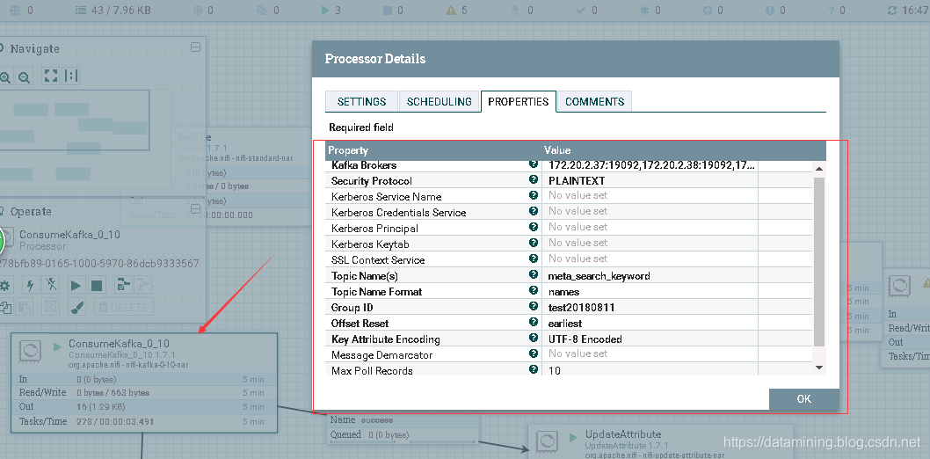Switch to the SCHEDULING tab
Screen dimensions: 930x459
coord(439,101)
